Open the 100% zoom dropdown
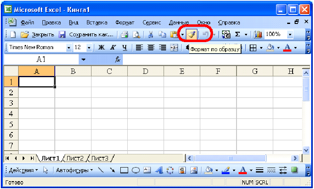This screenshot has width=314, height=189. 290,35
